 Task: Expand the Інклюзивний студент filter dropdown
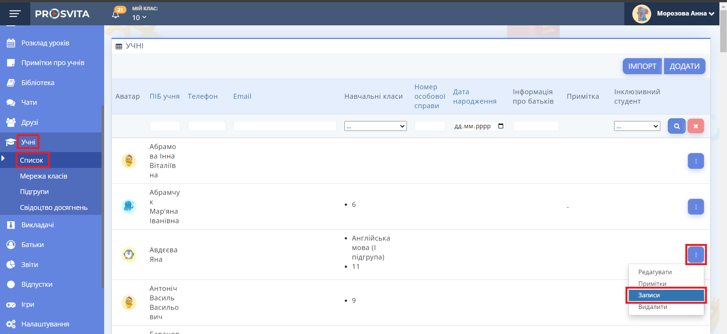pos(637,126)
